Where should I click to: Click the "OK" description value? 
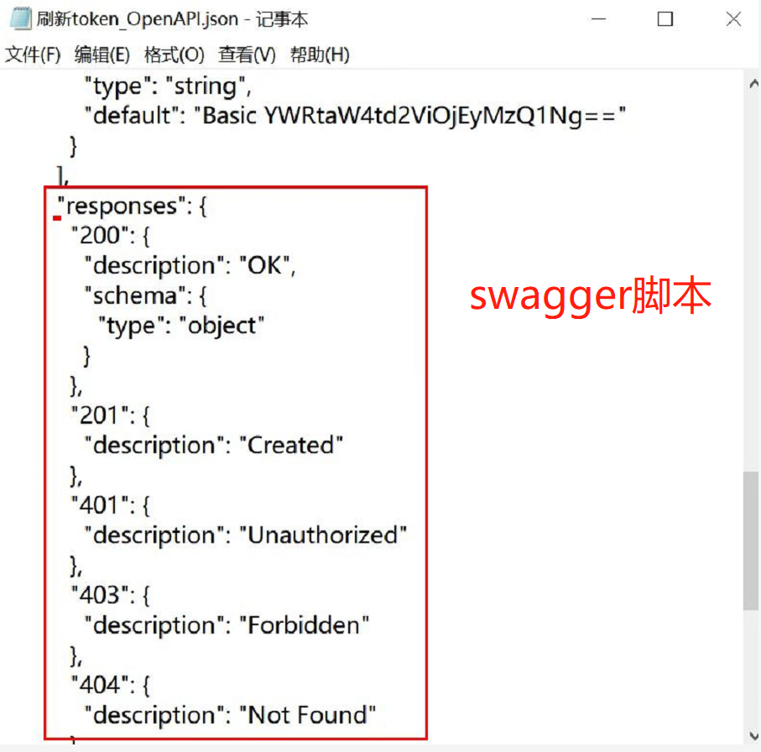point(265,265)
